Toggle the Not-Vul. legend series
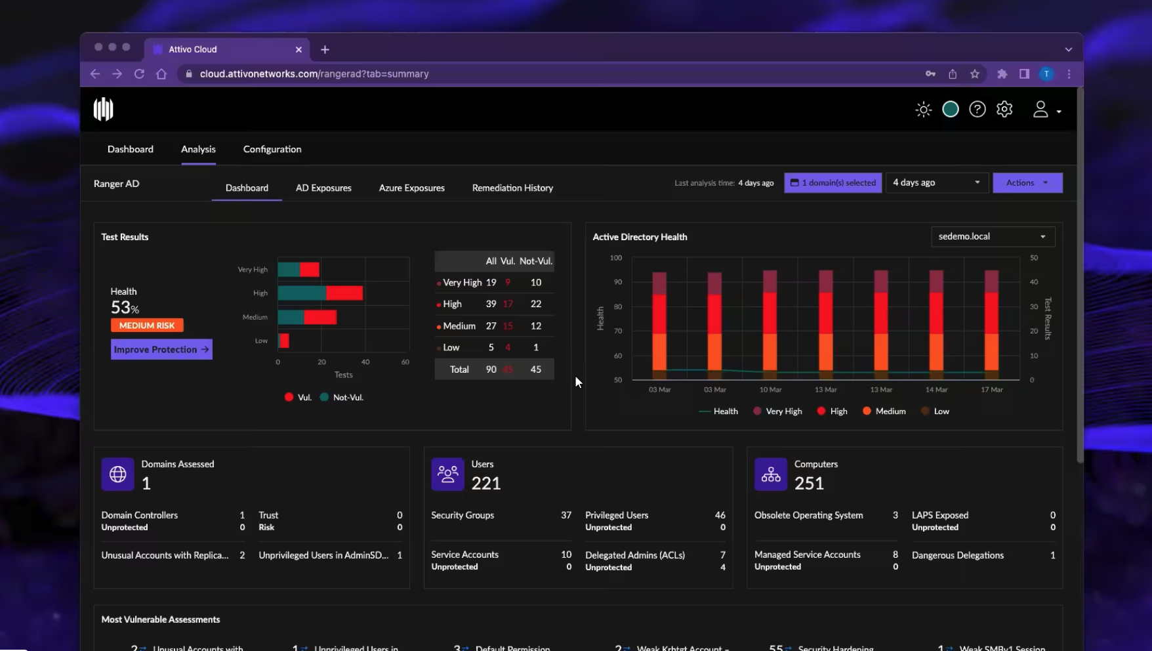The image size is (1152, 651). click(x=341, y=397)
